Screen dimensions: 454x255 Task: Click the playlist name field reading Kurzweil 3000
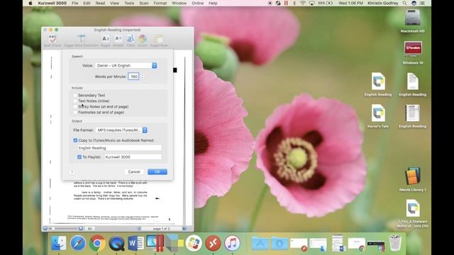(x=133, y=157)
